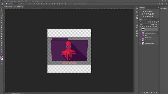Open the Libraries panel button

pyautogui.click(x=164, y=9)
